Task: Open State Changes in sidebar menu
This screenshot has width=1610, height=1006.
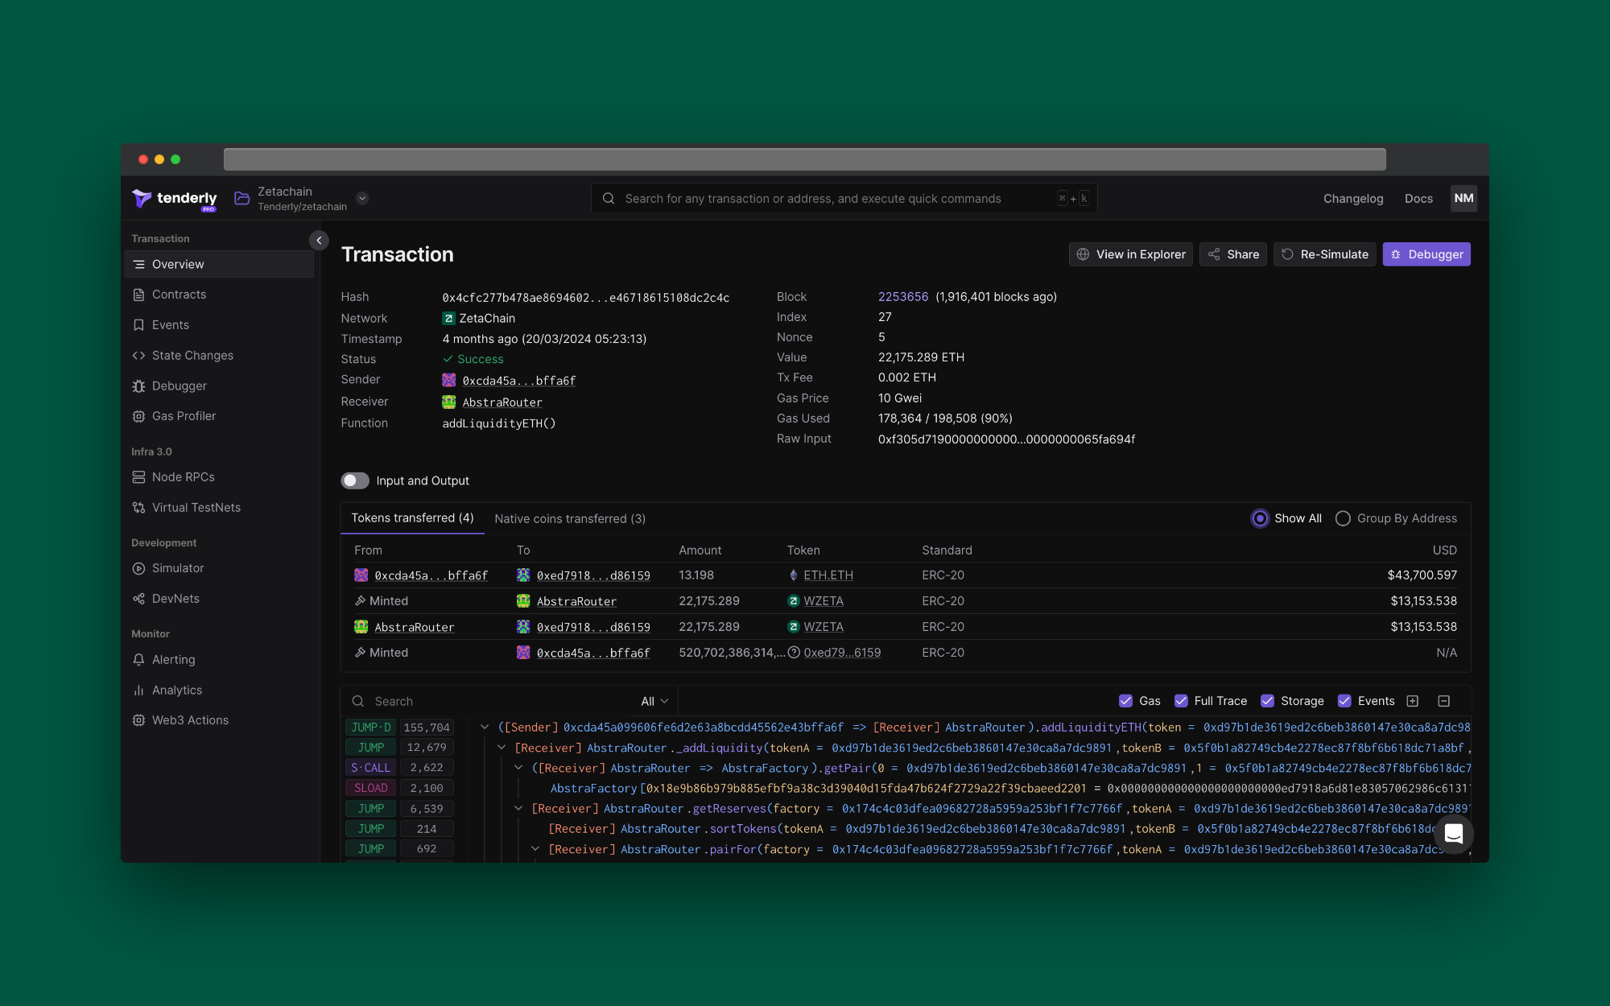Action: click(192, 355)
